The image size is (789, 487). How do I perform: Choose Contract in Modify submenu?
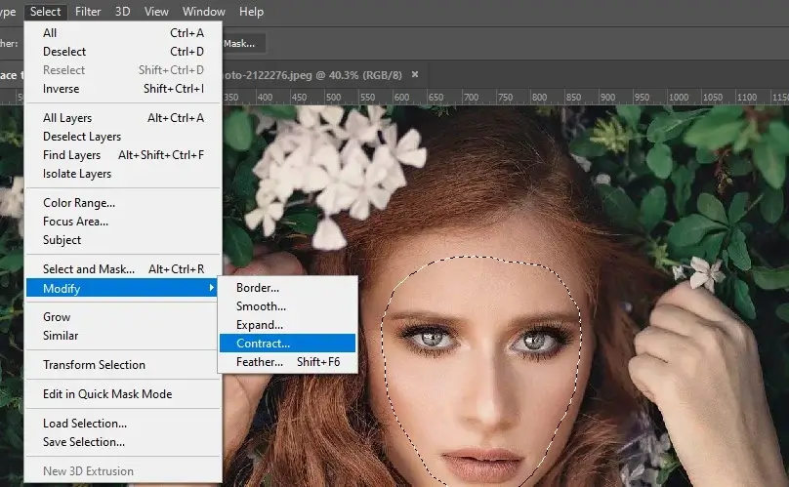(x=287, y=344)
